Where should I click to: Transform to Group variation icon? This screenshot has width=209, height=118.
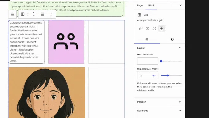point(141,28)
